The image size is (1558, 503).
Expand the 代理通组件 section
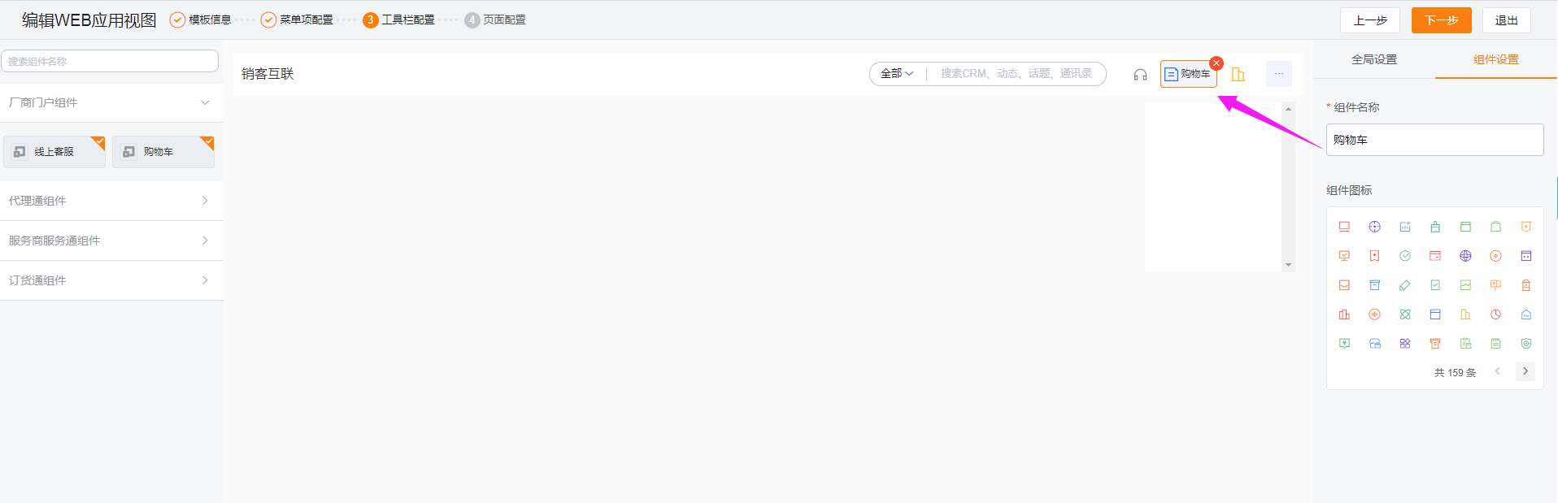click(205, 201)
